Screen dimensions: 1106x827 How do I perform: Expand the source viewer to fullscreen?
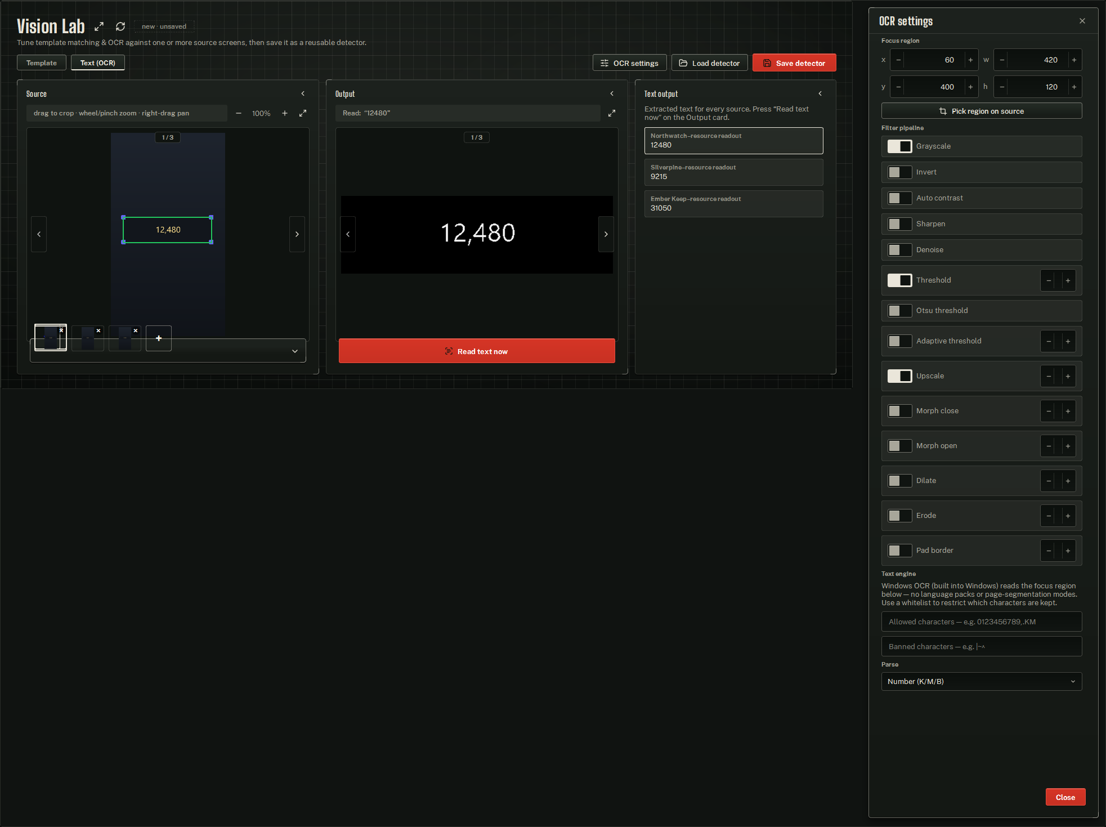[x=303, y=113]
